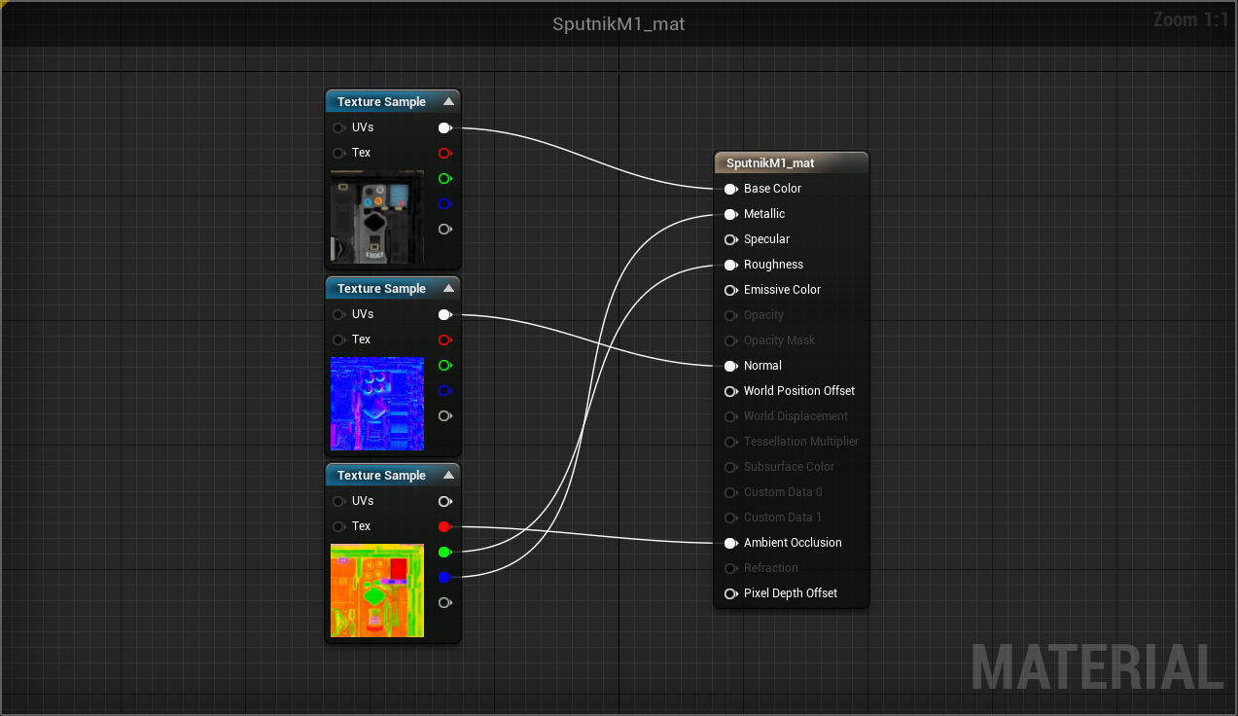Select the base color Texture Sample node header
This screenshot has width=1238, height=716.
pos(393,101)
